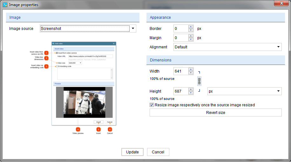The height and width of the screenshot is (162, 291).
Task: Click the Cancel button
Action: (158, 152)
